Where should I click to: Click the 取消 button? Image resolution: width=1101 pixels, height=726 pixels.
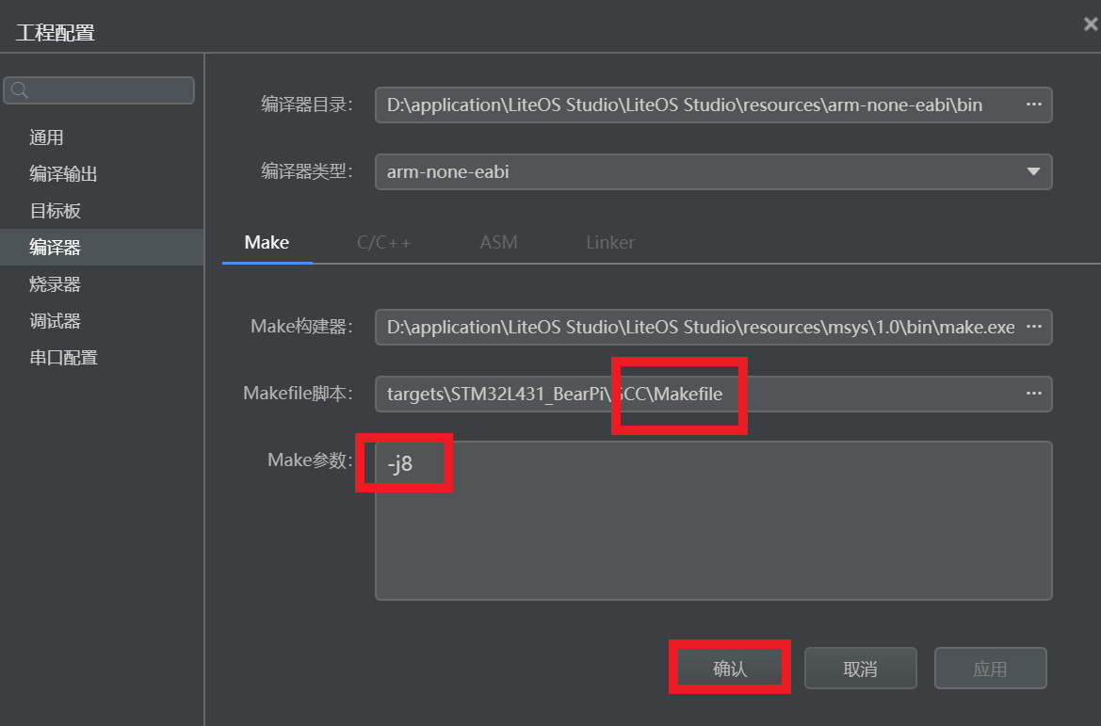tap(860, 669)
